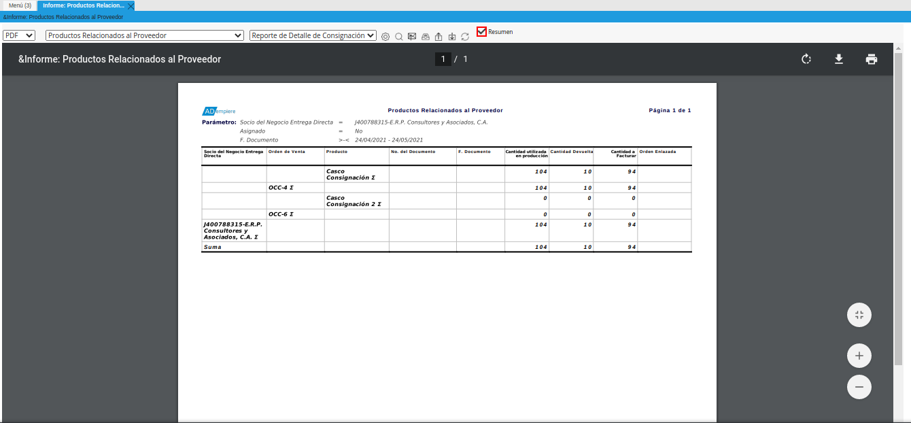Toggle off the summary report option
The width and height of the screenshot is (911, 423).
tap(481, 31)
